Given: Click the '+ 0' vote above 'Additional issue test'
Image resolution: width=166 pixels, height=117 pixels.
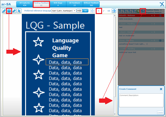Looking at the screenshot, I should click(x=153, y=49).
